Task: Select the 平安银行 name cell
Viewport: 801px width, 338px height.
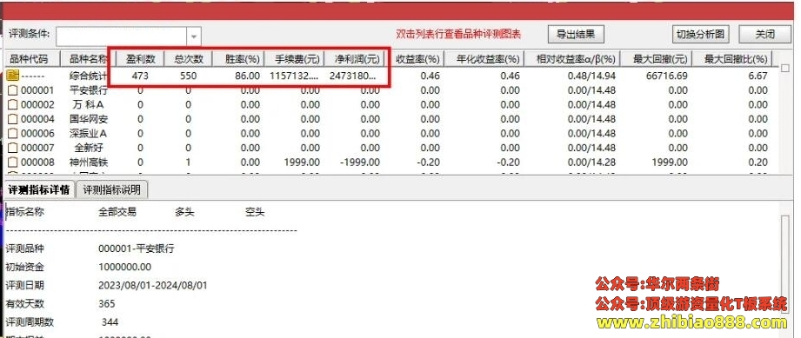Action: pos(89,91)
